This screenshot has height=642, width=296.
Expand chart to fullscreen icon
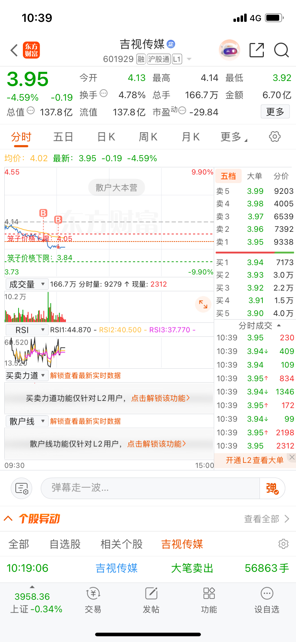pos(203,304)
